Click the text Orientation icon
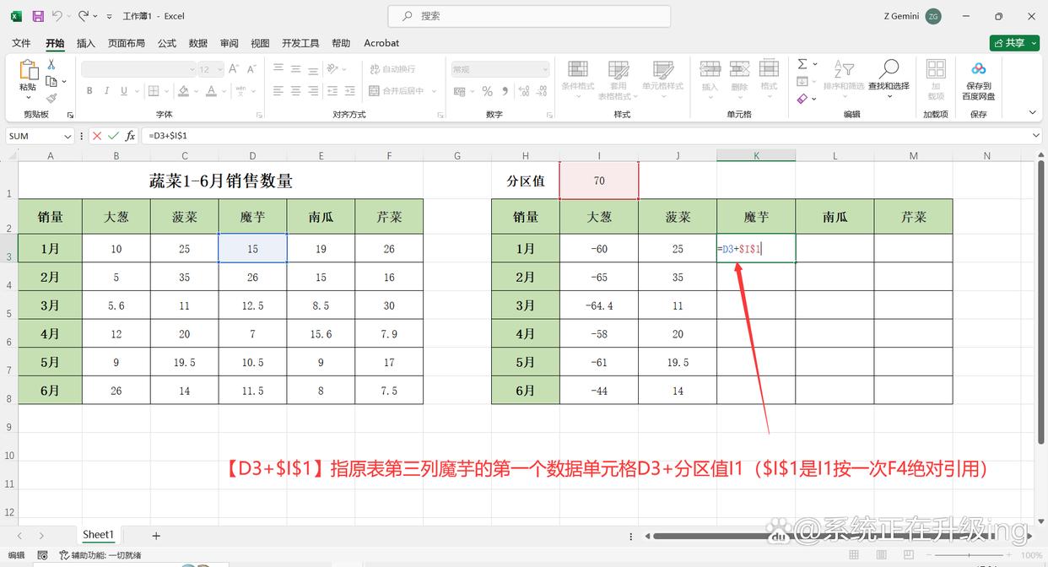The width and height of the screenshot is (1048, 567). tap(333, 69)
